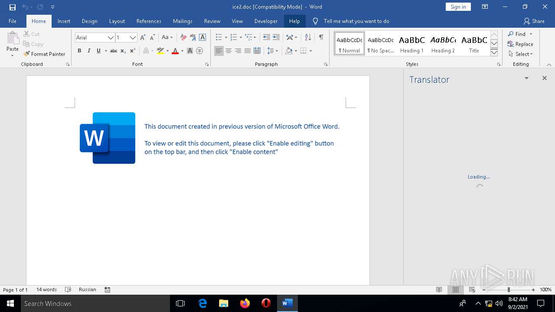
Task: Switch to the Insert tab
Action: point(64,21)
